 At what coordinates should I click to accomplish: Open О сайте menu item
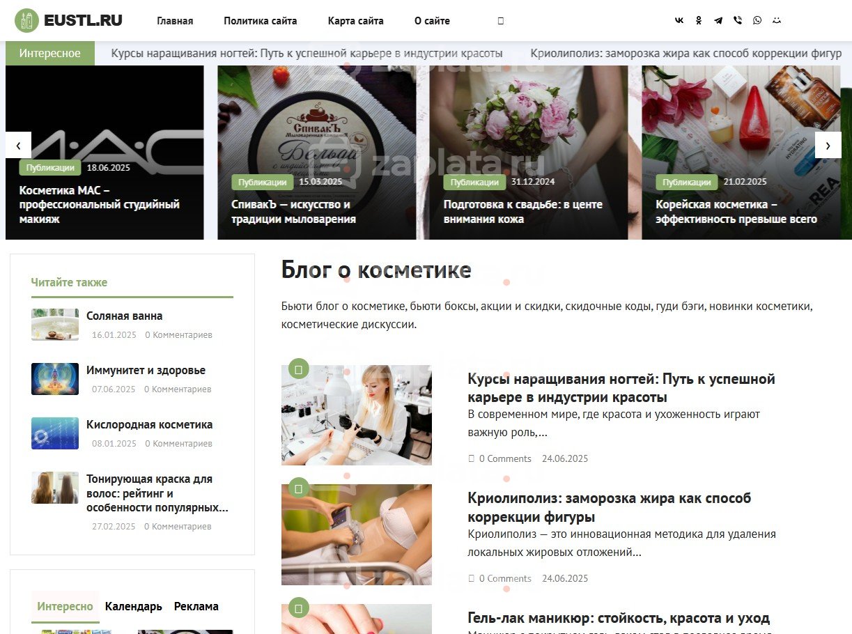432,21
